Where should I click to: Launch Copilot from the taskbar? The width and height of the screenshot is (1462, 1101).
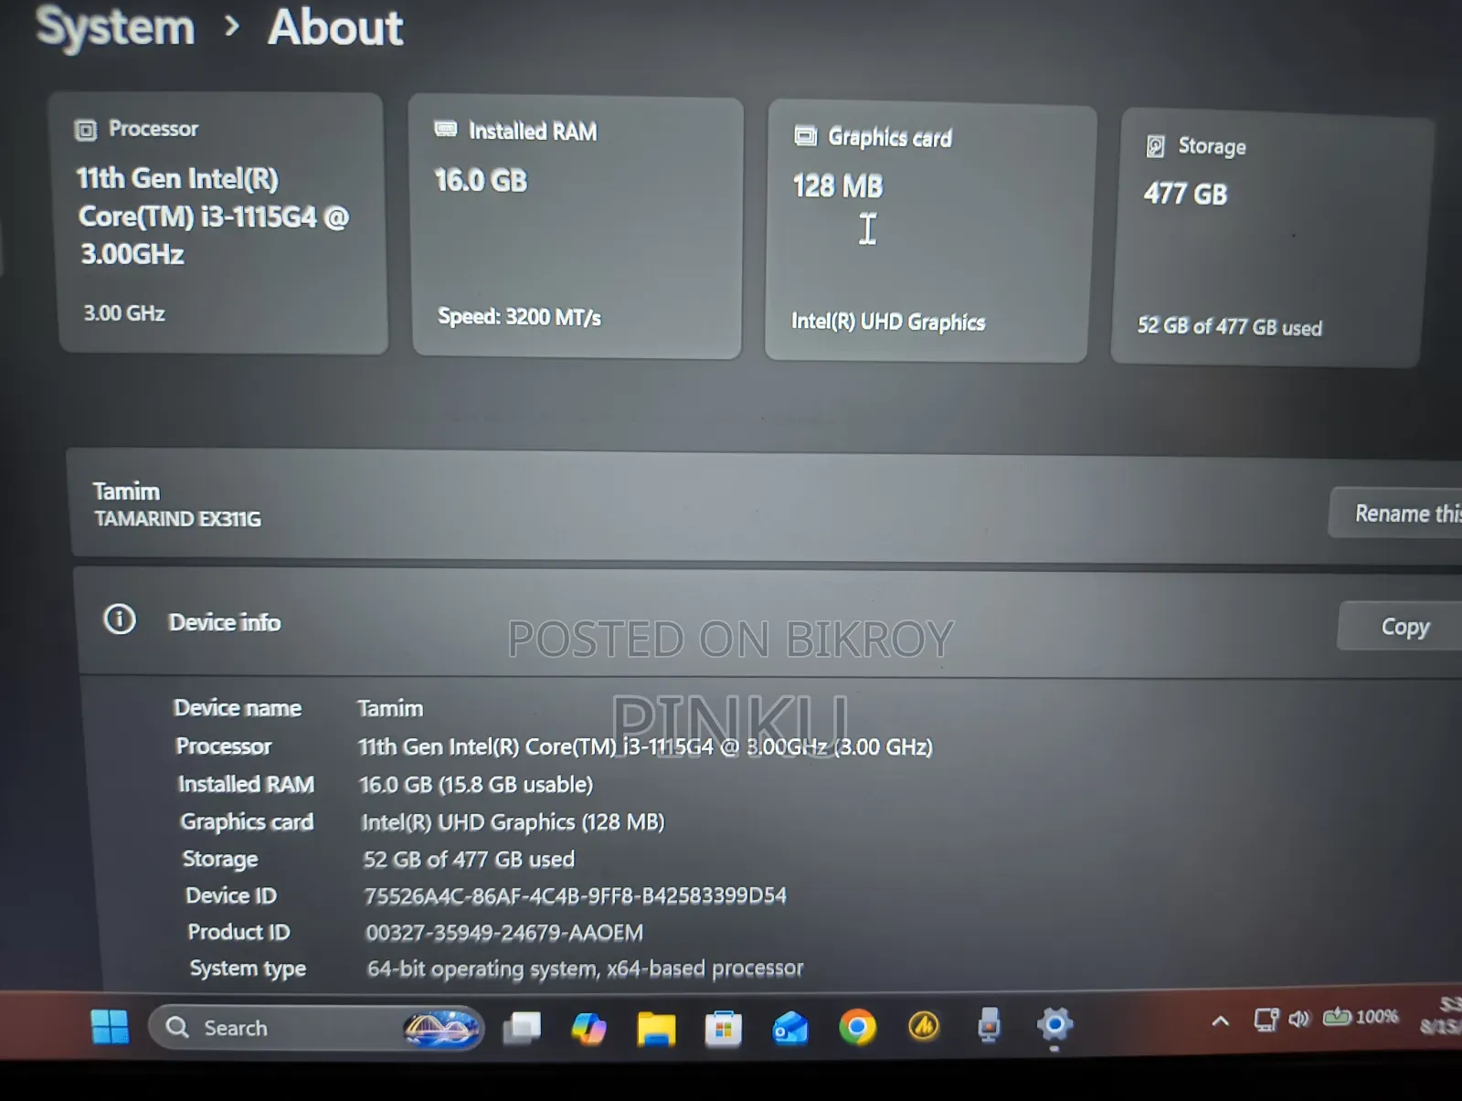(x=588, y=1028)
